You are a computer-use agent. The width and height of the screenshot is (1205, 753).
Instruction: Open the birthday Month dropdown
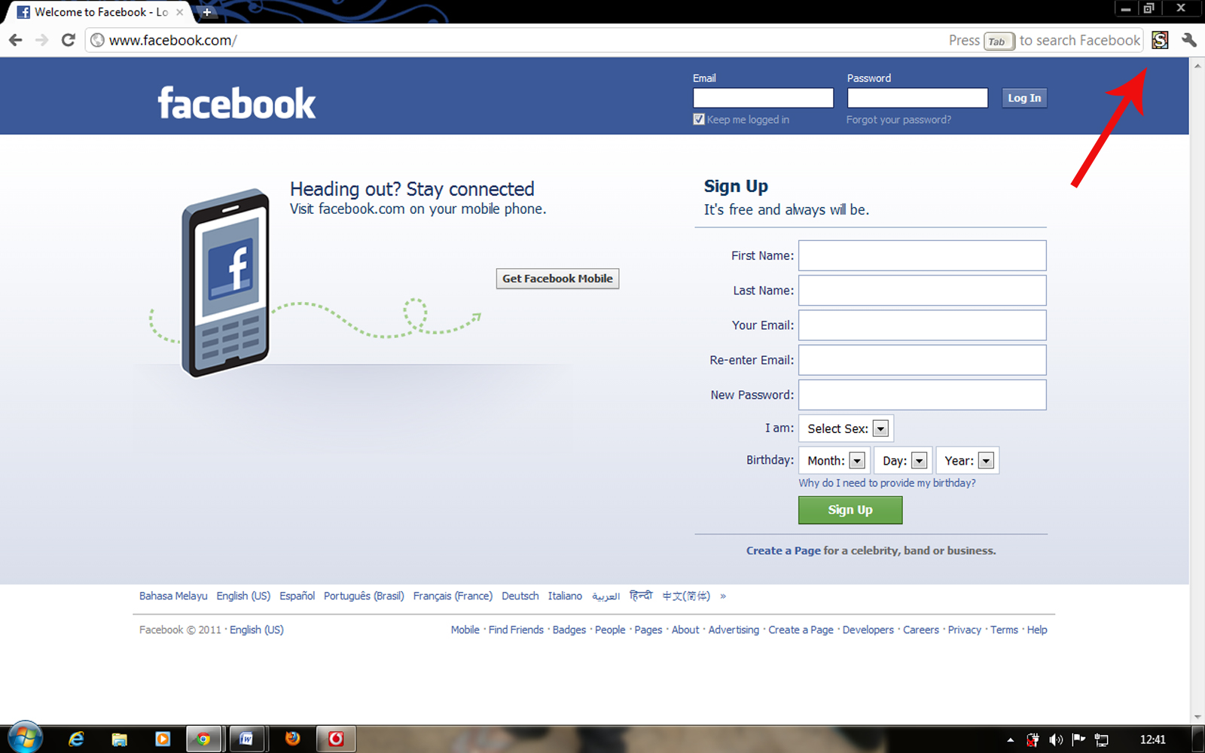tap(834, 460)
